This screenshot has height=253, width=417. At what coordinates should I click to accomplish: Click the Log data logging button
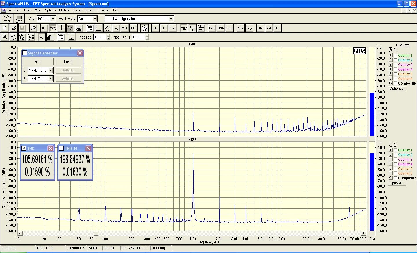click(x=249, y=28)
